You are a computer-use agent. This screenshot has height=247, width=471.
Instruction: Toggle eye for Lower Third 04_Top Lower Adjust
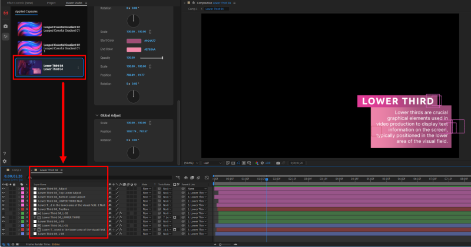point(4,192)
